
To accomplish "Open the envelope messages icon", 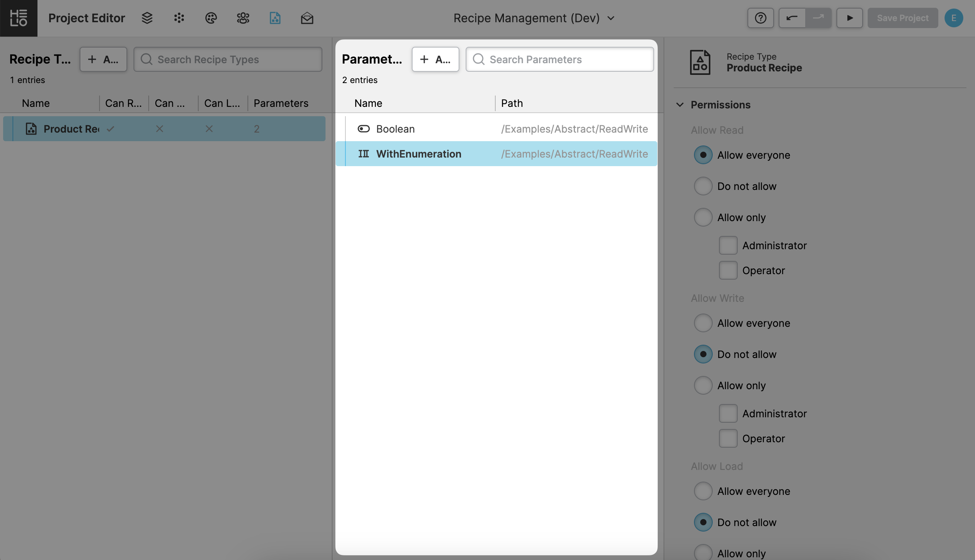I will click(x=307, y=18).
